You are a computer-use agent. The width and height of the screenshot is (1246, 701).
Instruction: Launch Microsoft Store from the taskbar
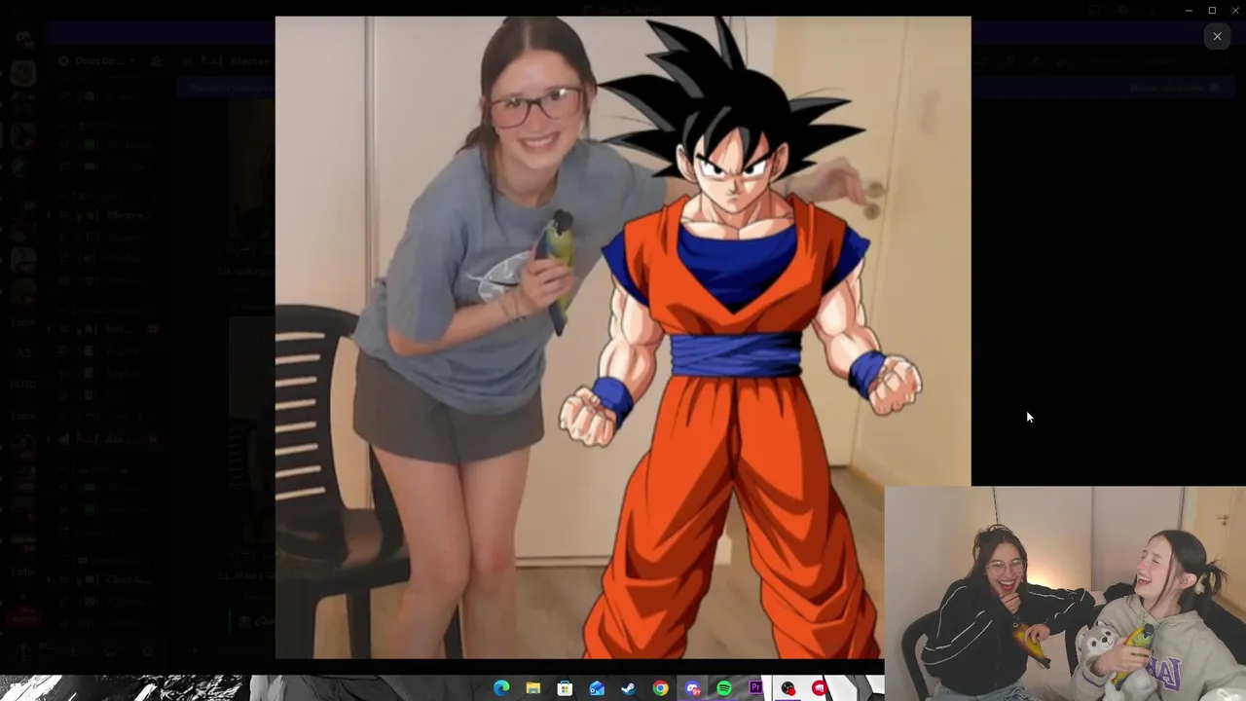tap(565, 688)
